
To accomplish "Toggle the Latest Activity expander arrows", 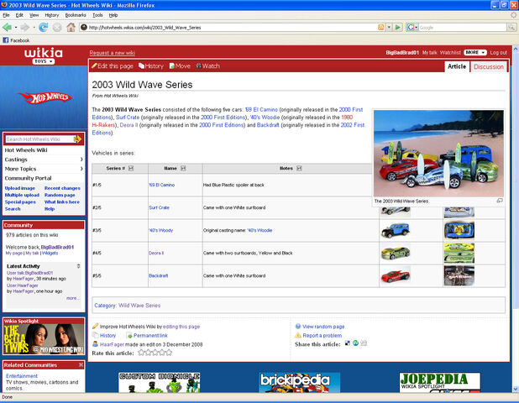I will point(78,266).
